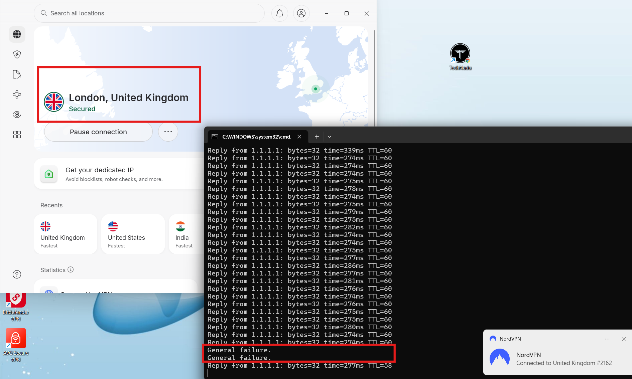Maximize the NordVPN window
Viewport: 632px width, 379px height.
click(x=347, y=13)
